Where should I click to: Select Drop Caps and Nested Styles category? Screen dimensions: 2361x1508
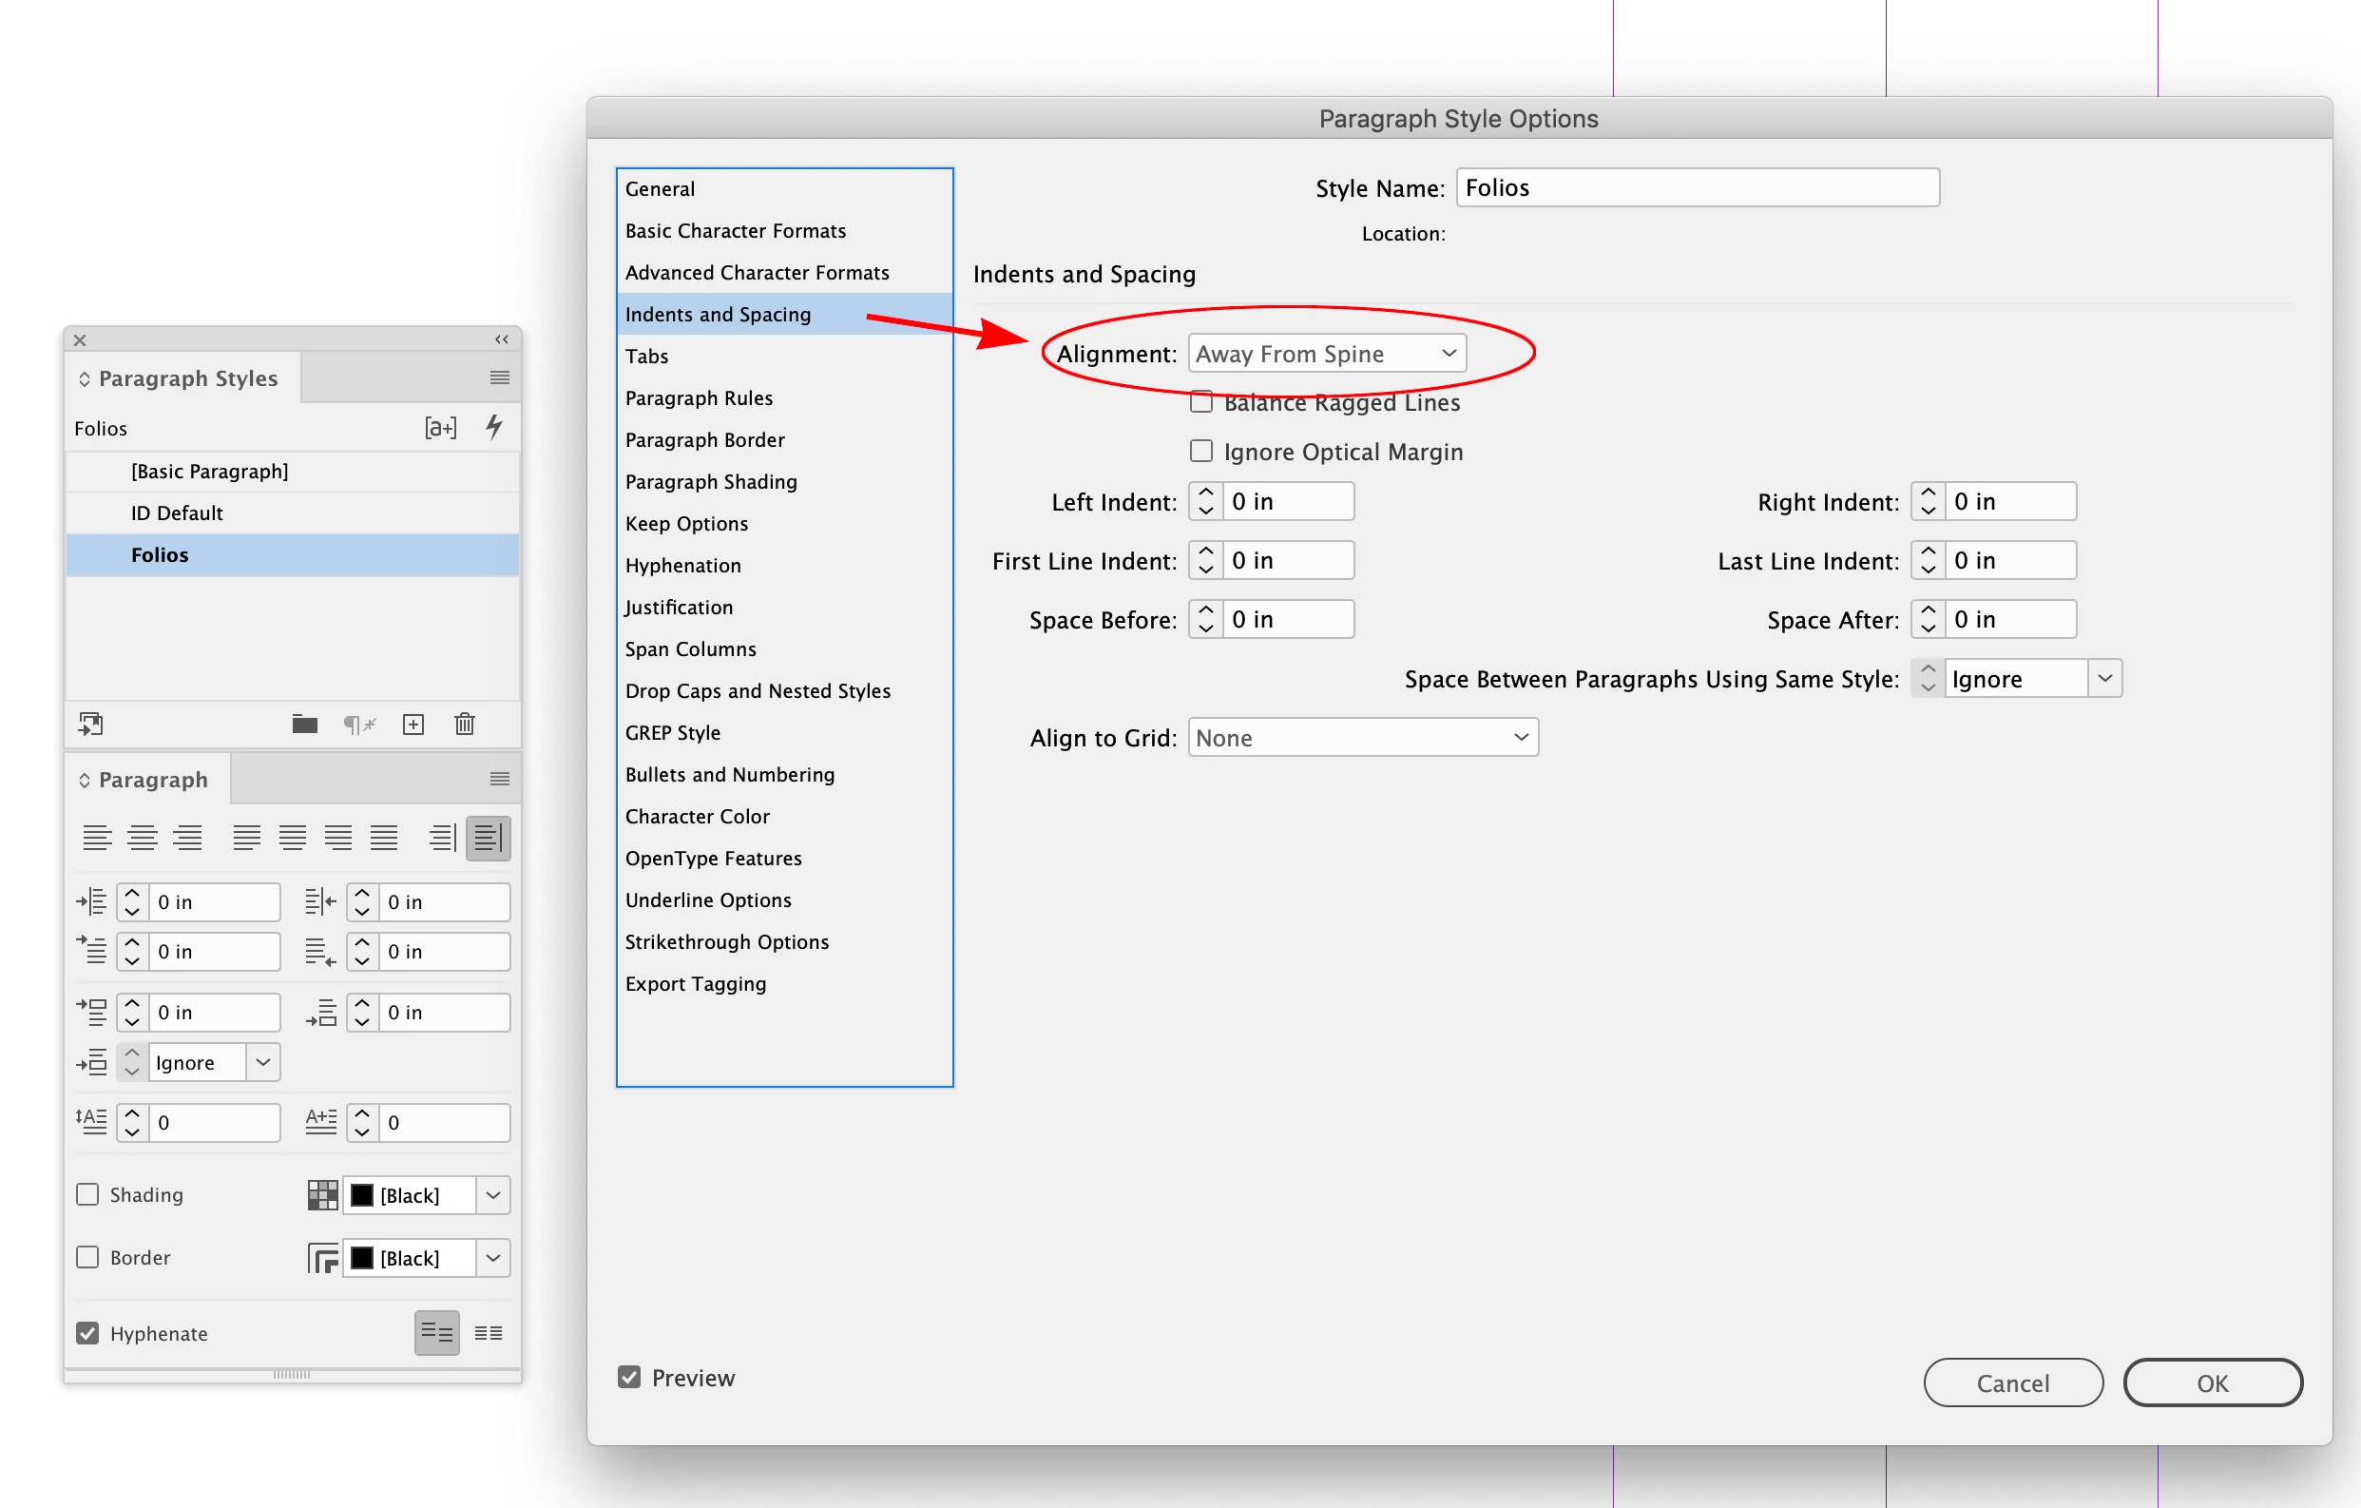point(758,690)
